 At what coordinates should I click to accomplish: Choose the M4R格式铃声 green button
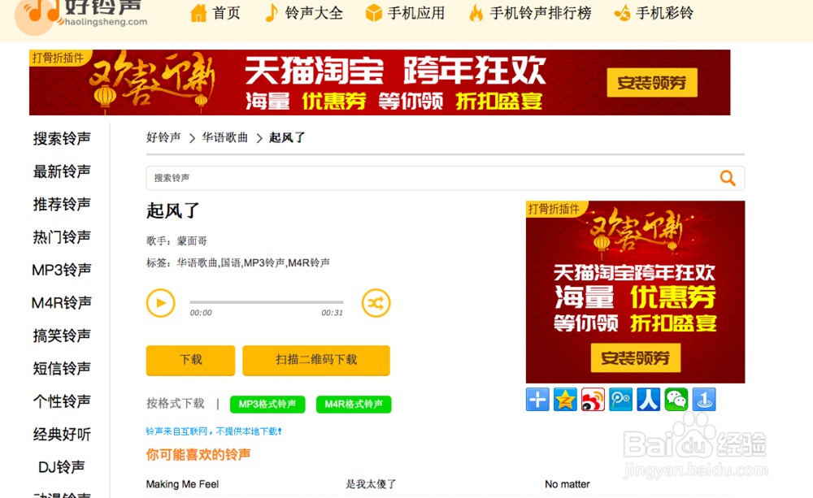point(354,405)
